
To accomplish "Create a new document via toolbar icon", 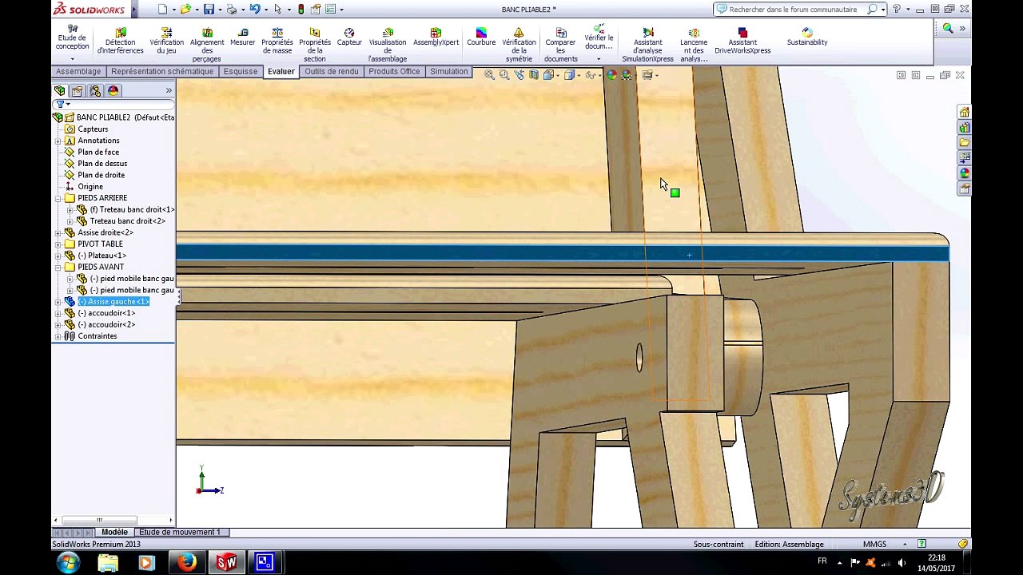I will 163,10.
